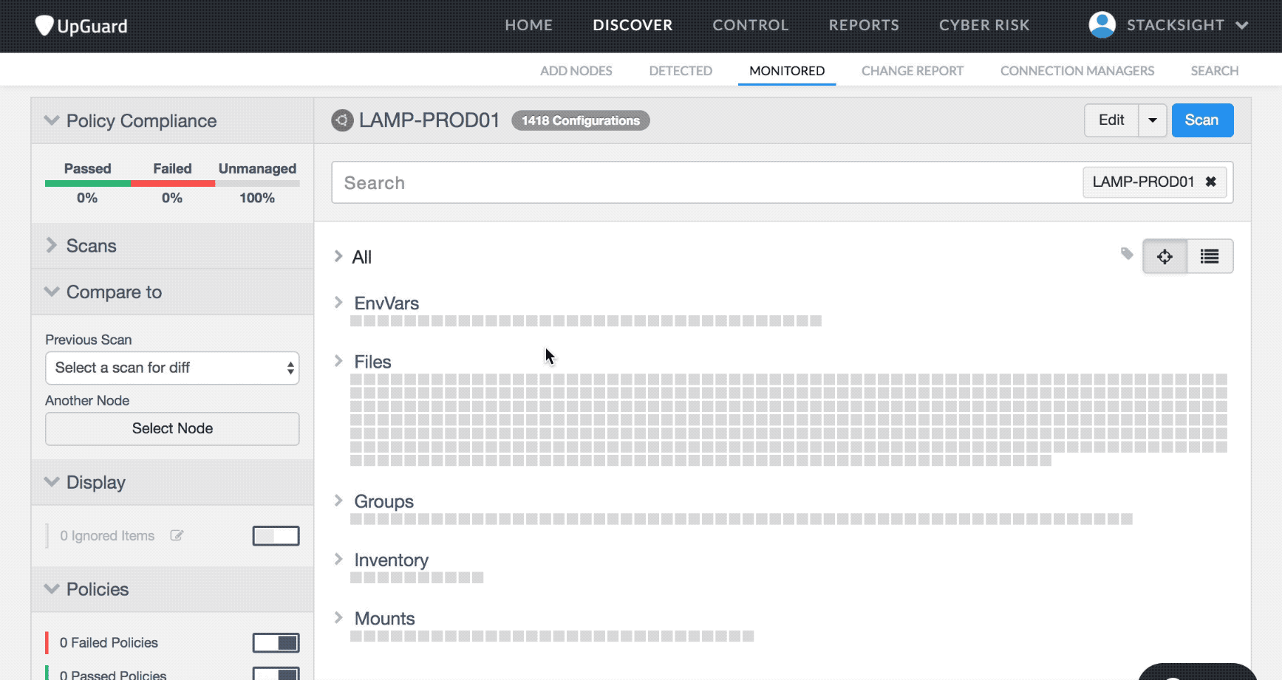
Task: Click the 0 Failed Policies label
Action: click(109, 642)
